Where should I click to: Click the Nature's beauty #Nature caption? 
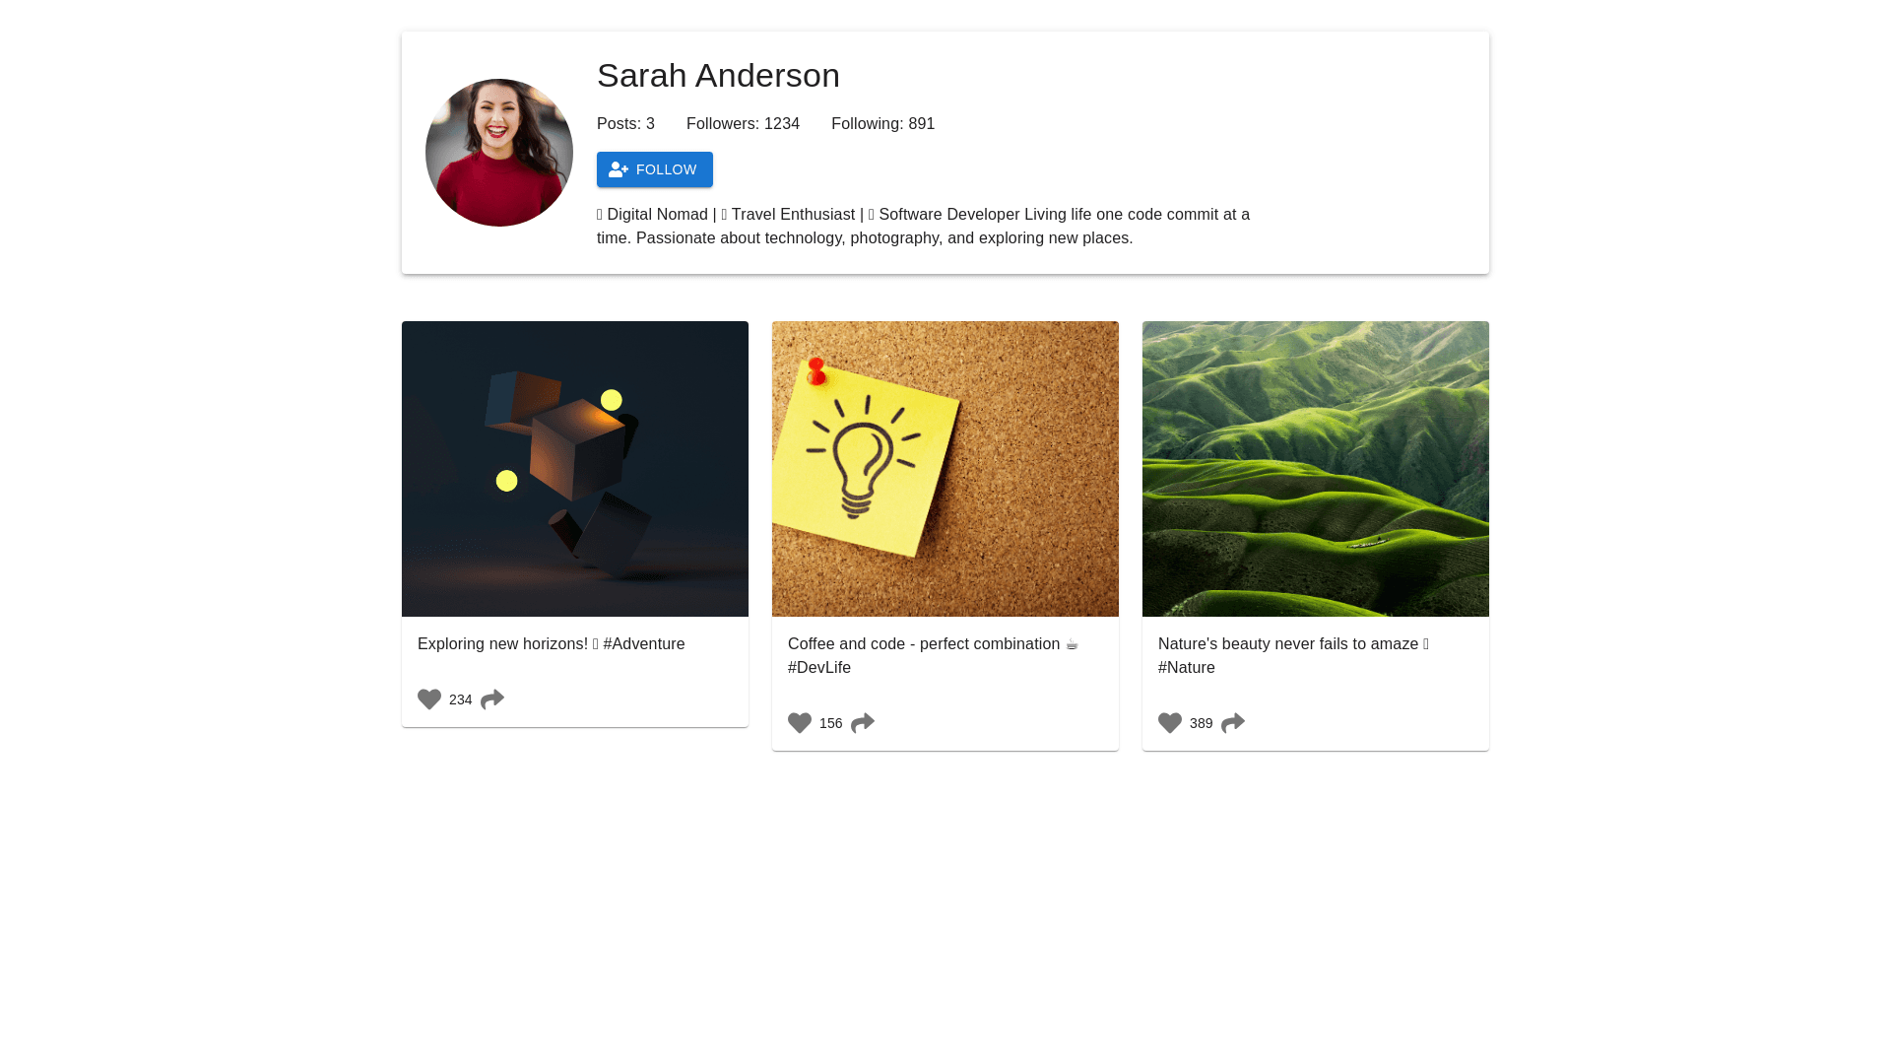pos(1293,656)
